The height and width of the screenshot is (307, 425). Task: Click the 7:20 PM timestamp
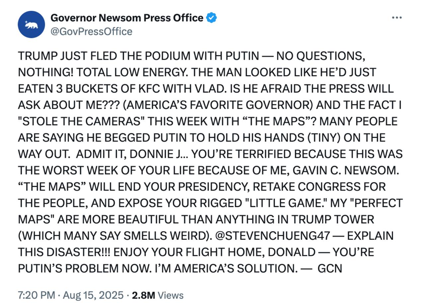point(36,295)
